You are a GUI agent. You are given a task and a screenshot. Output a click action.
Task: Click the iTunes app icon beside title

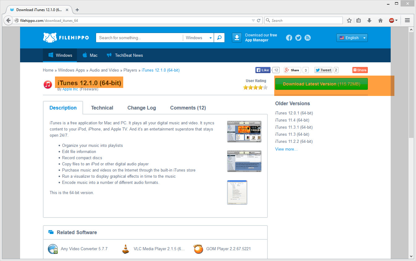48,84
